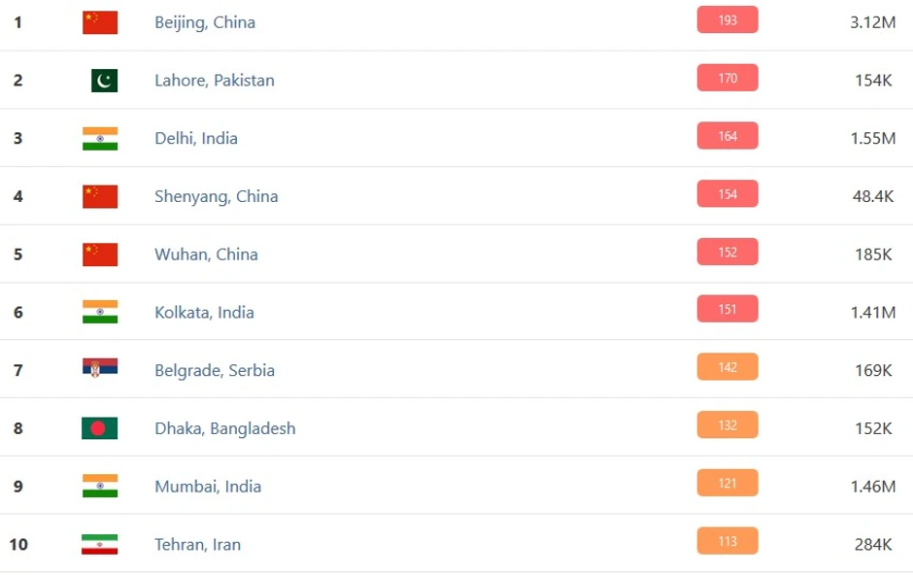Click the red 193 AQI badge
This screenshot has width=913, height=575.
pos(727,20)
